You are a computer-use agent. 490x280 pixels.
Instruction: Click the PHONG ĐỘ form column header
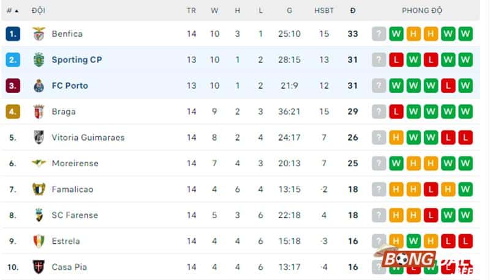[422, 10]
